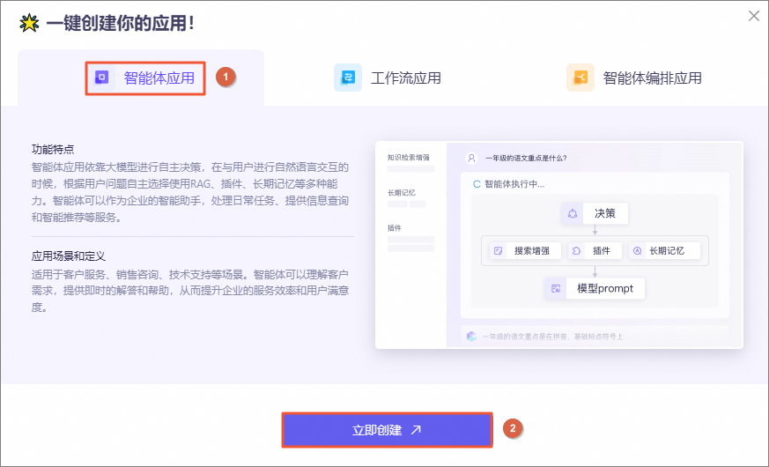Click the 决策 node icon in preview
769x467 pixels.
point(573,213)
